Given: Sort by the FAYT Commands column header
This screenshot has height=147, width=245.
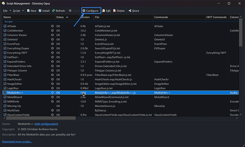Looking at the screenshot, I should tap(217, 17).
